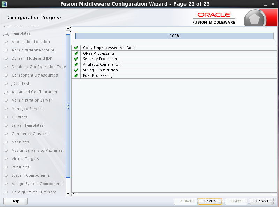
Task: Select the Partitions step
Action: 20,167
